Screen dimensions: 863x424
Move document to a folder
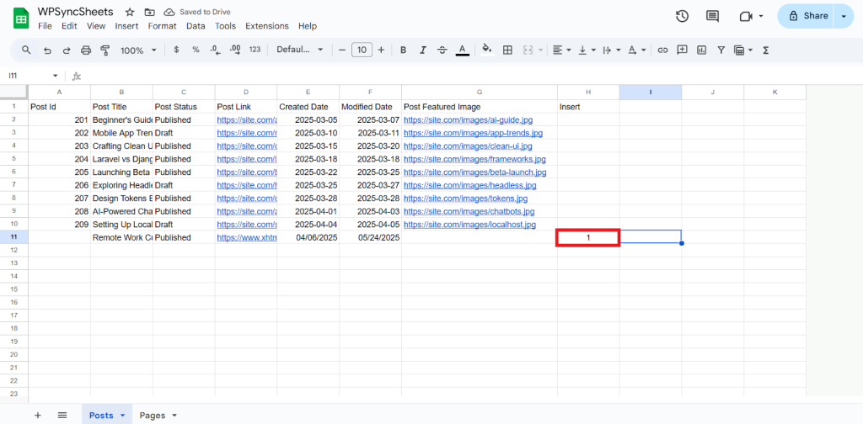coord(149,12)
